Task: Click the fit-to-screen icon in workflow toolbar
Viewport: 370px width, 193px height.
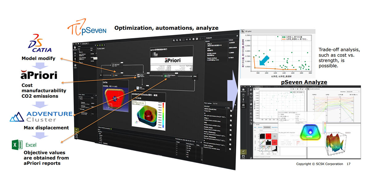Action: point(183,40)
